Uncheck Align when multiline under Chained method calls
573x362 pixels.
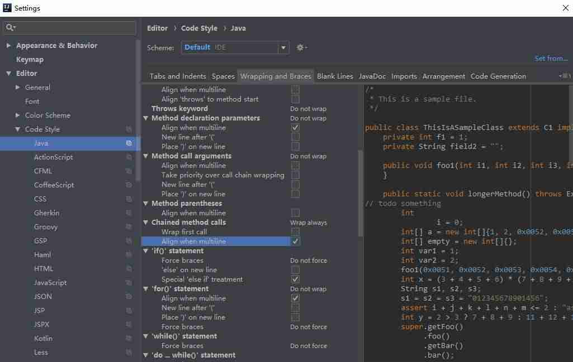point(295,242)
